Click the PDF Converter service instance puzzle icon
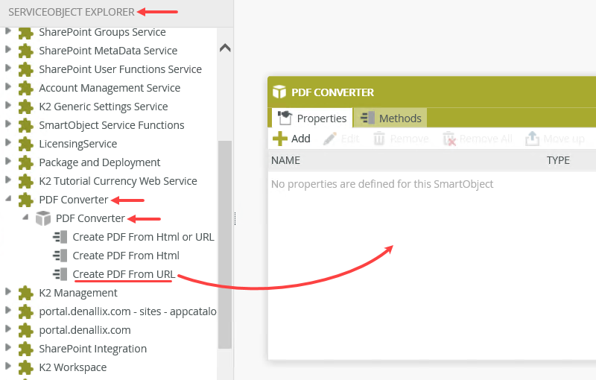The image size is (596, 380). pos(26,200)
